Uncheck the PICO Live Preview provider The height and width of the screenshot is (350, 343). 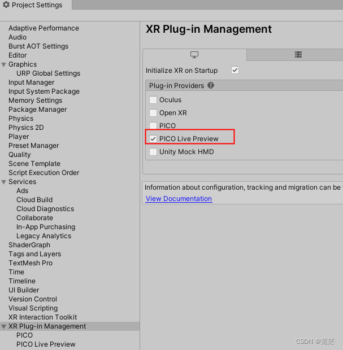pos(153,139)
